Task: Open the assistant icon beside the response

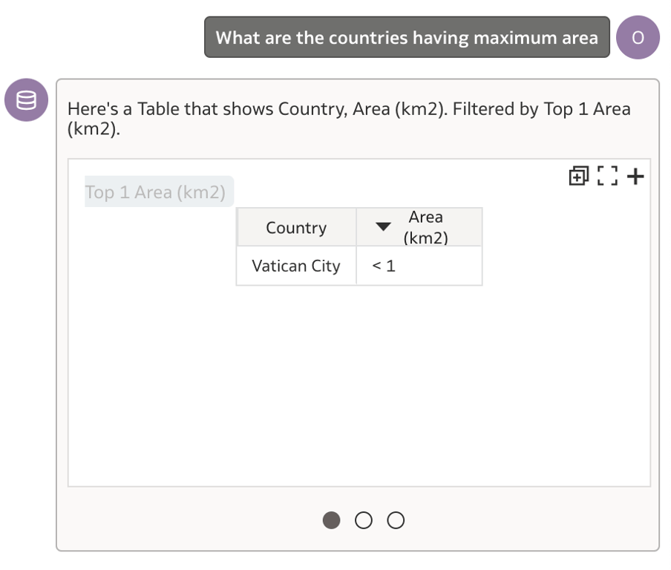Action: [x=26, y=99]
